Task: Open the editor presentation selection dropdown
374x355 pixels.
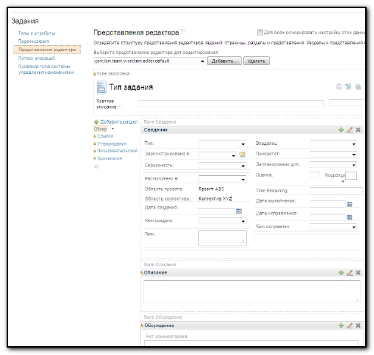Action: coord(149,61)
